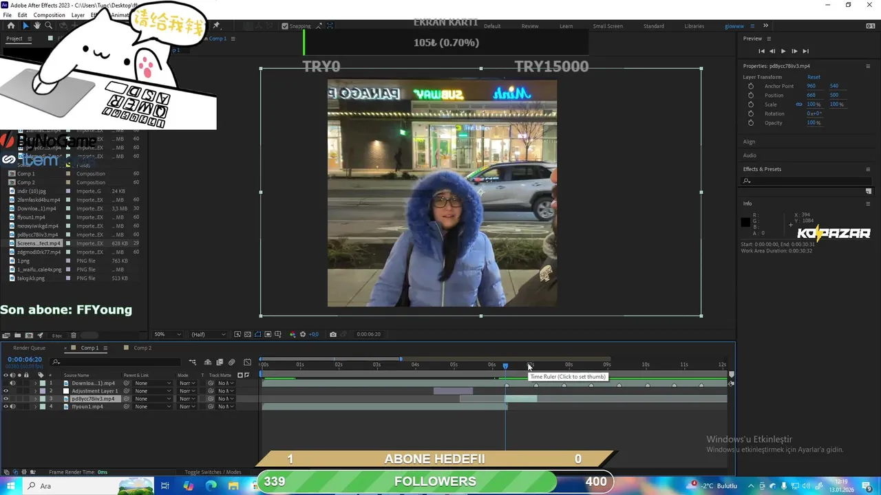Create a new composition from Project panel footer

pyautogui.click(x=29, y=335)
